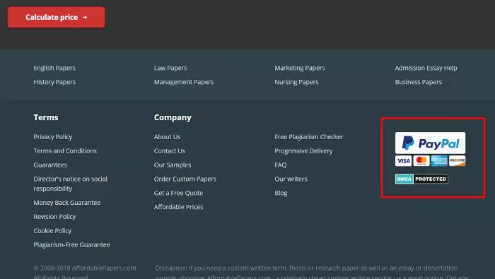Click the Calculate price button
The image size is (495, 279).
tap(56, 17)
